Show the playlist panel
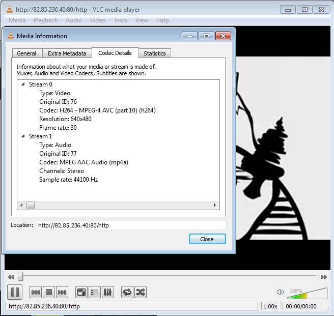This screenshot has width=334, height=316. pos(94,292)
